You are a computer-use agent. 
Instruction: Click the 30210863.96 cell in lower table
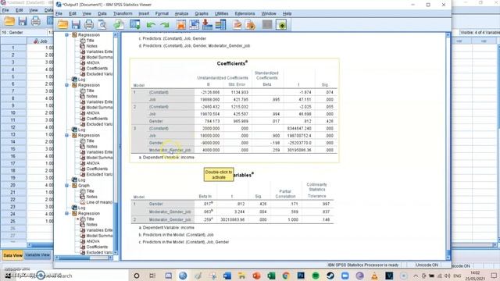coord(233,220)
